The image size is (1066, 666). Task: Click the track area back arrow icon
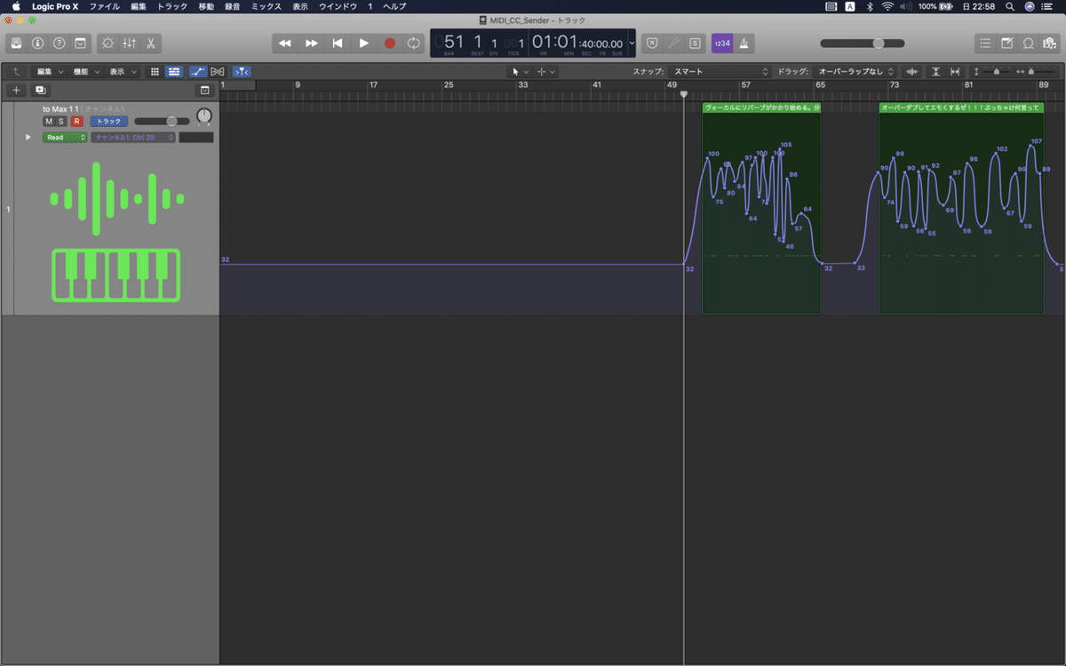click(x=16, y=71)
